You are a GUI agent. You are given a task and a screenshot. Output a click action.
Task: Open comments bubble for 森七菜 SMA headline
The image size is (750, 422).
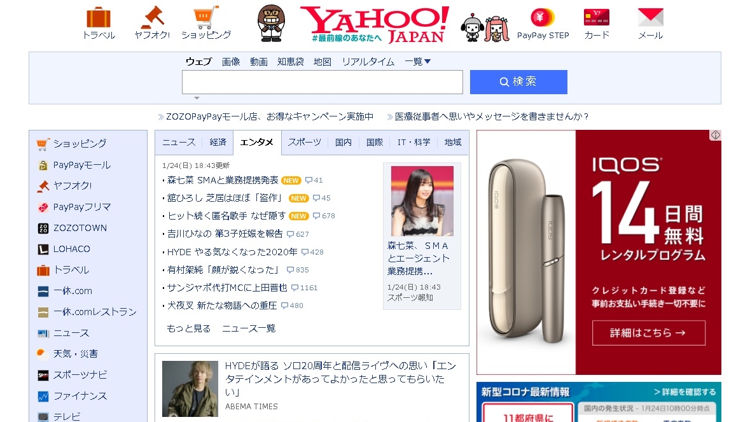pos(314,180)
